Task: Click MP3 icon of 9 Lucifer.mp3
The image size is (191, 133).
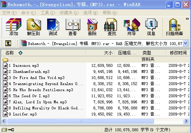Action: tap(5, 114)
